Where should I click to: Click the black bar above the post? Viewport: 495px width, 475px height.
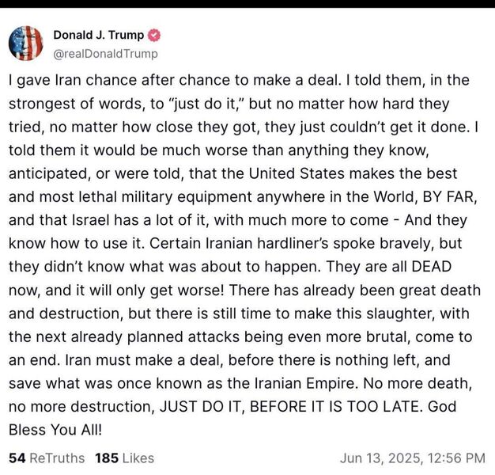coord(247,4)
